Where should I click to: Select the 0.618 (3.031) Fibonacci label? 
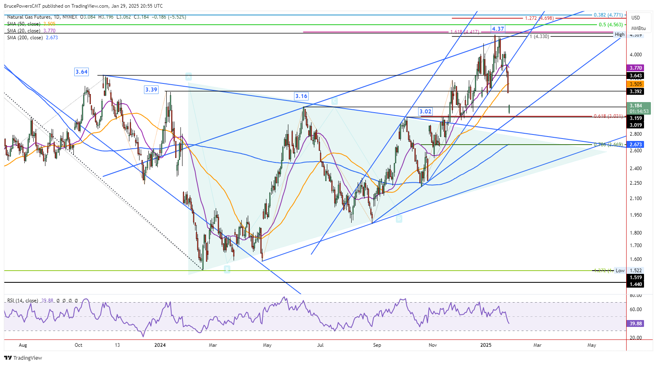coord(608,116)
